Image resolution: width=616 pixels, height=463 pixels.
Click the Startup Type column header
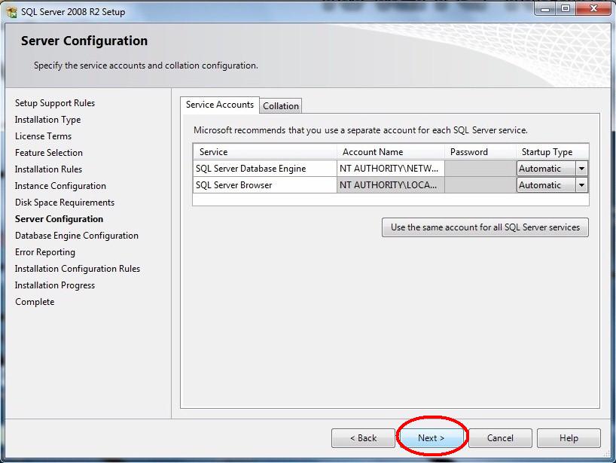pyautogui.click(x=552, y=152)
